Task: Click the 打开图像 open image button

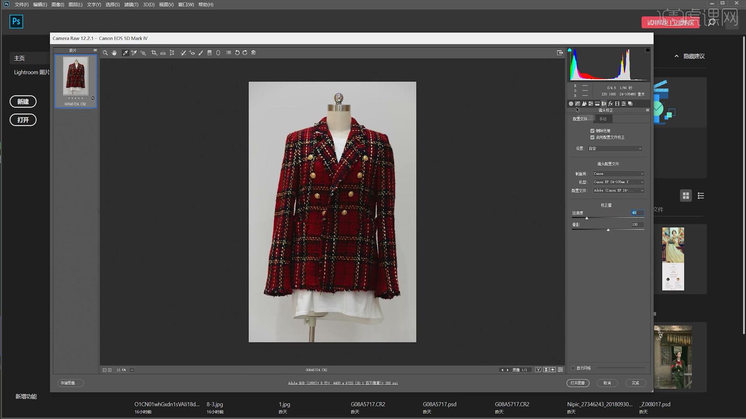Action: (578, 383)
